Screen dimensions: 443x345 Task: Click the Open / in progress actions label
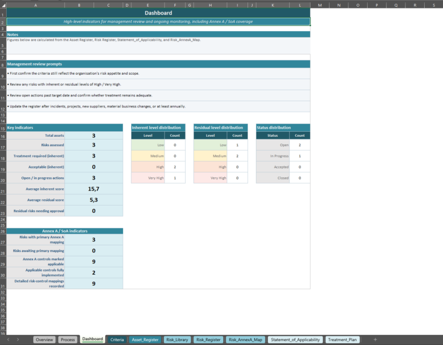click(35, 178)
